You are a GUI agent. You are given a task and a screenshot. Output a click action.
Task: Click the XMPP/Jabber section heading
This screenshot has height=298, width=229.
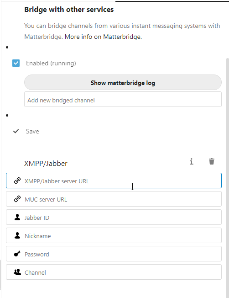point(46,164)
